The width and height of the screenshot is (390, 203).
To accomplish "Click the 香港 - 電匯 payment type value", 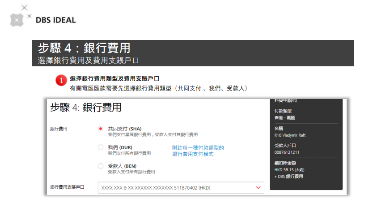I will [285, 118].
